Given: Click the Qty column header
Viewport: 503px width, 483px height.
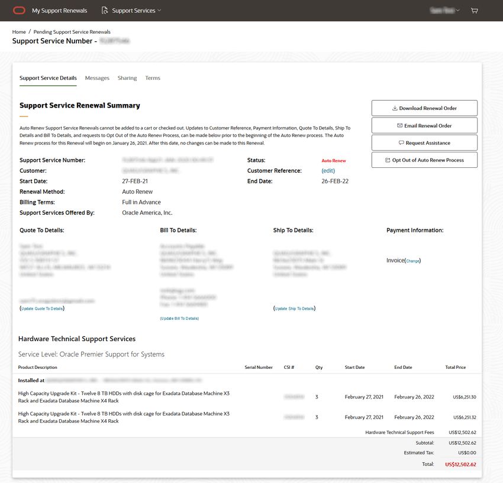Looking at the screenshot, I should click(319, 367).
